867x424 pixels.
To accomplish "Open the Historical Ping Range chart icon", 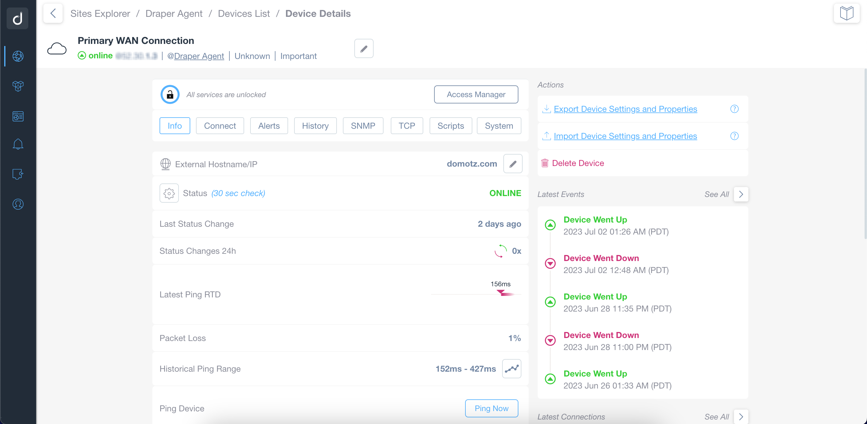I will point(511,369).
